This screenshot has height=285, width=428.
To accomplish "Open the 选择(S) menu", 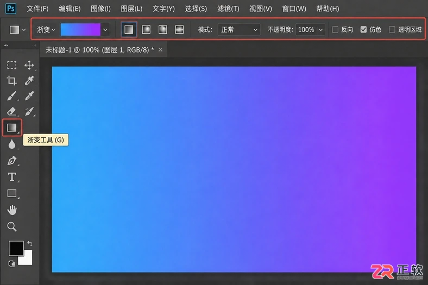I will click(196, 9).
